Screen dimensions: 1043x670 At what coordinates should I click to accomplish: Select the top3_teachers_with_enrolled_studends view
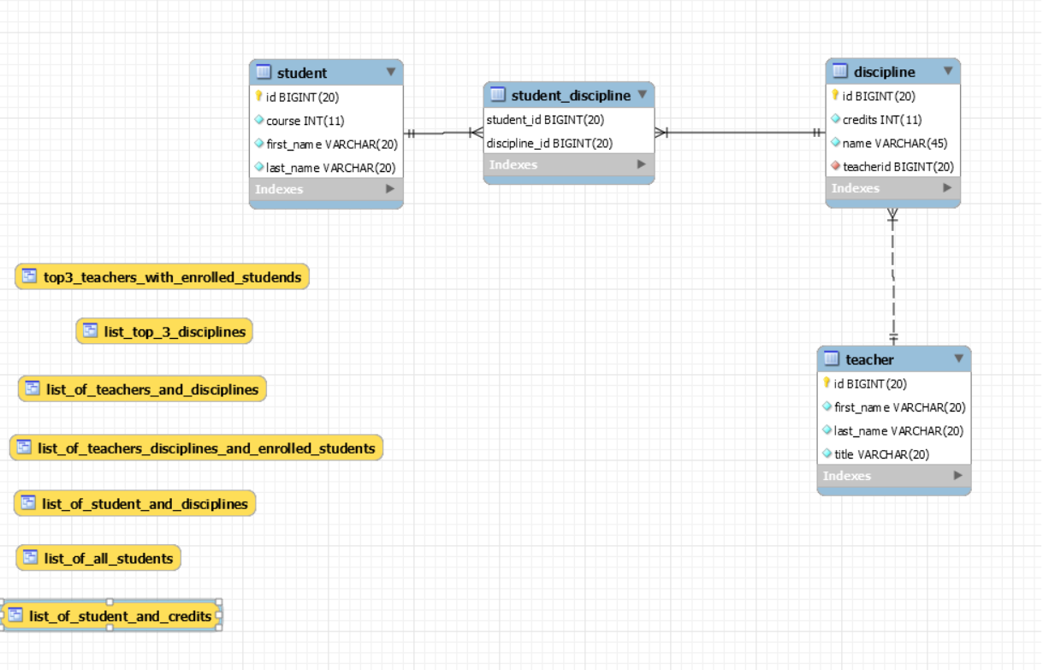click(163, 276)
